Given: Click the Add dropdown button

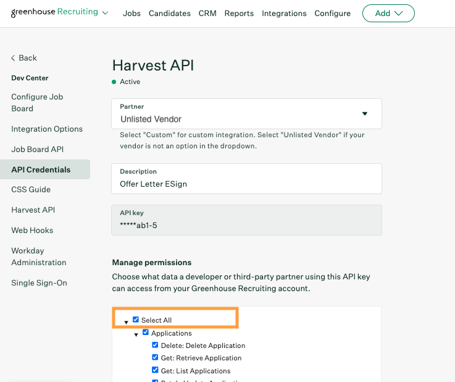Looking at the screenshot, I should 388,14.
